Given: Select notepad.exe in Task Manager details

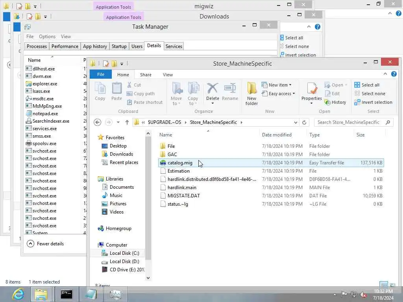Looking at the screenshot, I should point(45,114).
